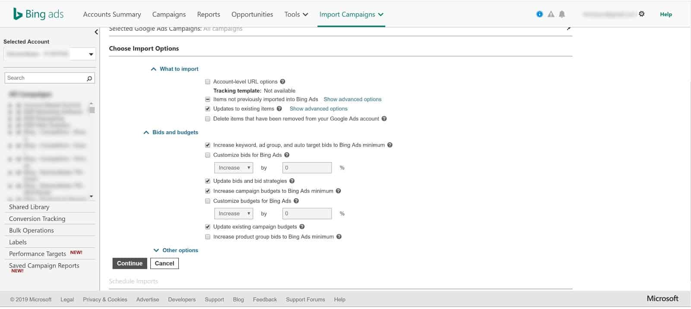Image resolution: width=691 pixels, height=309 pixels.
Task: Open Conversion Tracking in sidebar
Action: (37, 219)
